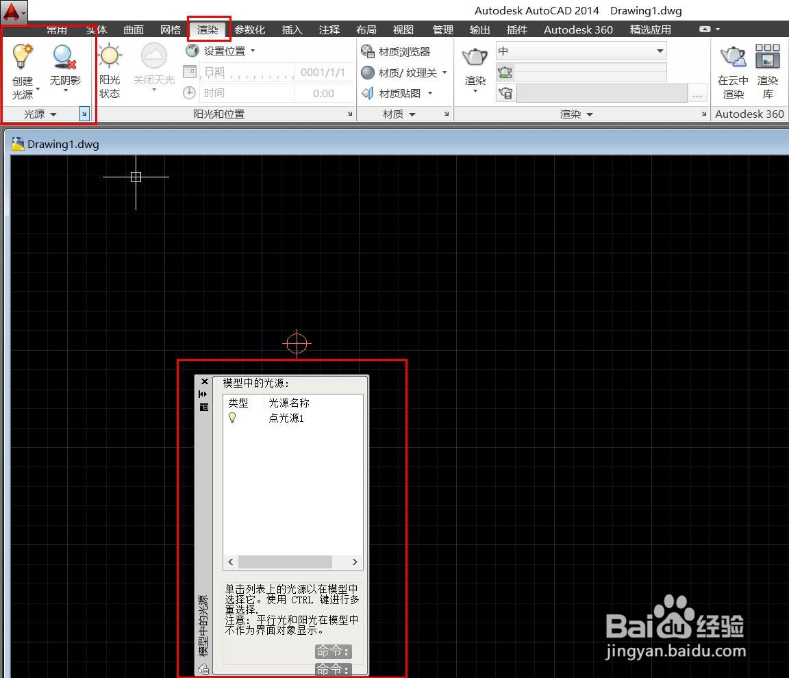Screen dimensions: 789x678
Task: Click the Render (渲染) teapot icon
Action: pos(475,56)
